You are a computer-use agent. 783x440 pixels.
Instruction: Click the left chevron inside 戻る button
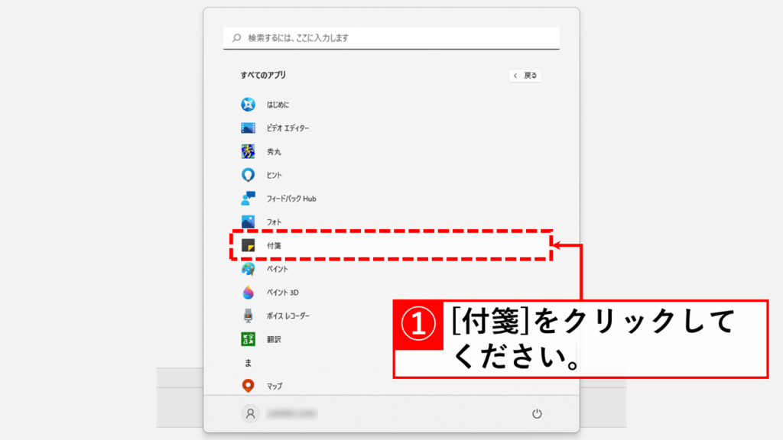pyautogui.click(x=516, y=76)
